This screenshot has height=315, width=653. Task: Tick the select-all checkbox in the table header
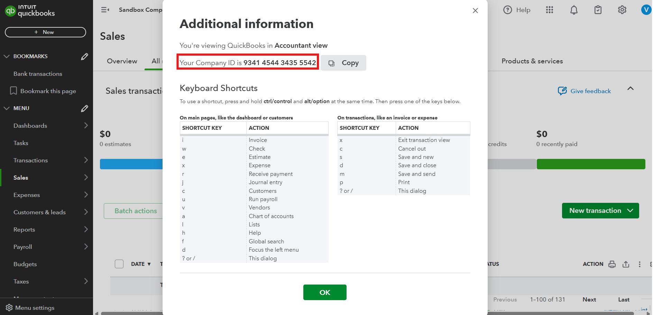(119, 264)
